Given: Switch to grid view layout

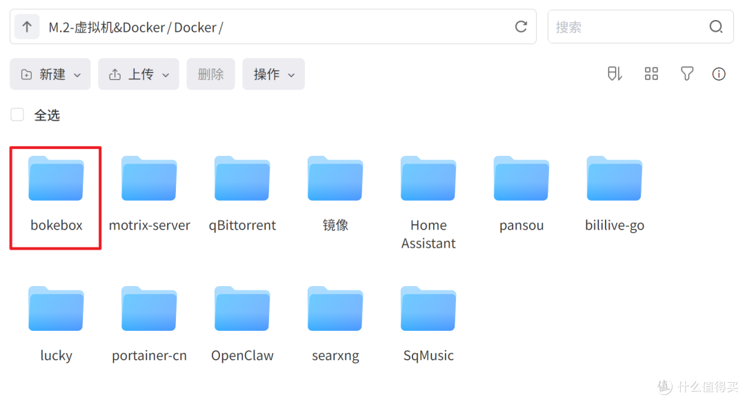Looking at the screenshot, I should tap(651, 74).
